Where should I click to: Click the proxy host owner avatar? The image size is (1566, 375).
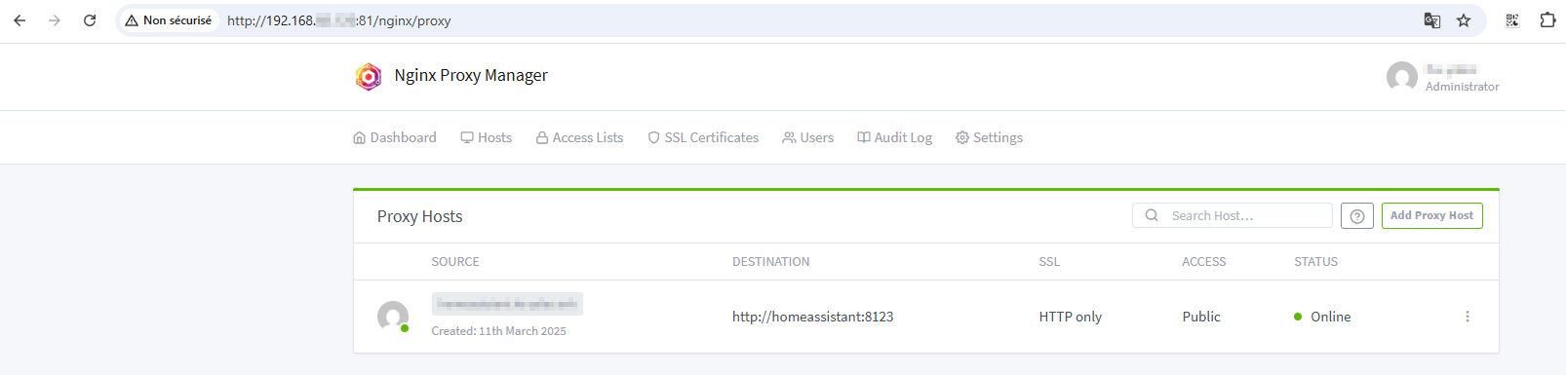(x=393, y=317)
